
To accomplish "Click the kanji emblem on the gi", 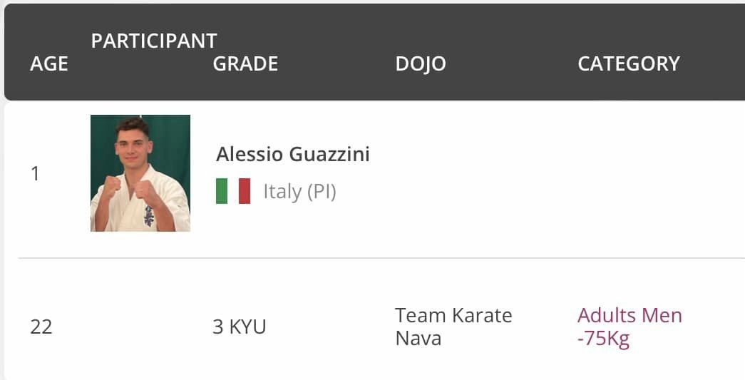I will point(149,216).
